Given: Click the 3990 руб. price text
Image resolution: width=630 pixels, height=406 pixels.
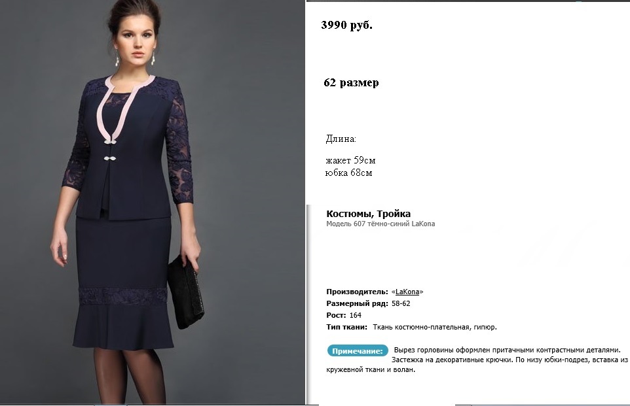Looking at the screenshot, I should pyautogui.click(x=346, y=25).
